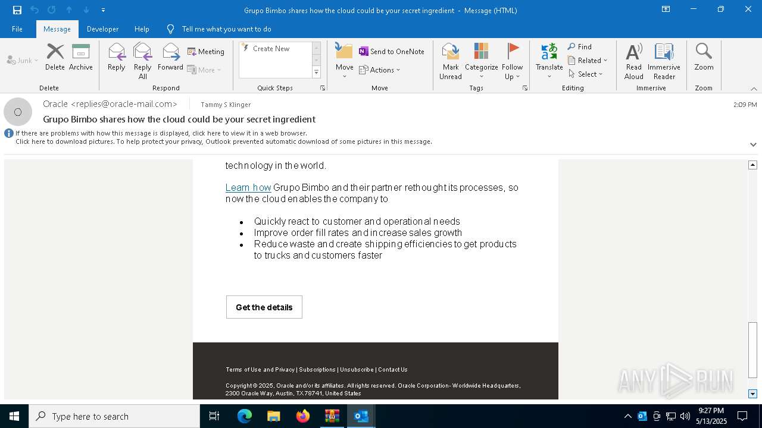Open the Help tab
This screenshot has height=428, width=762.
pos(142,29)
